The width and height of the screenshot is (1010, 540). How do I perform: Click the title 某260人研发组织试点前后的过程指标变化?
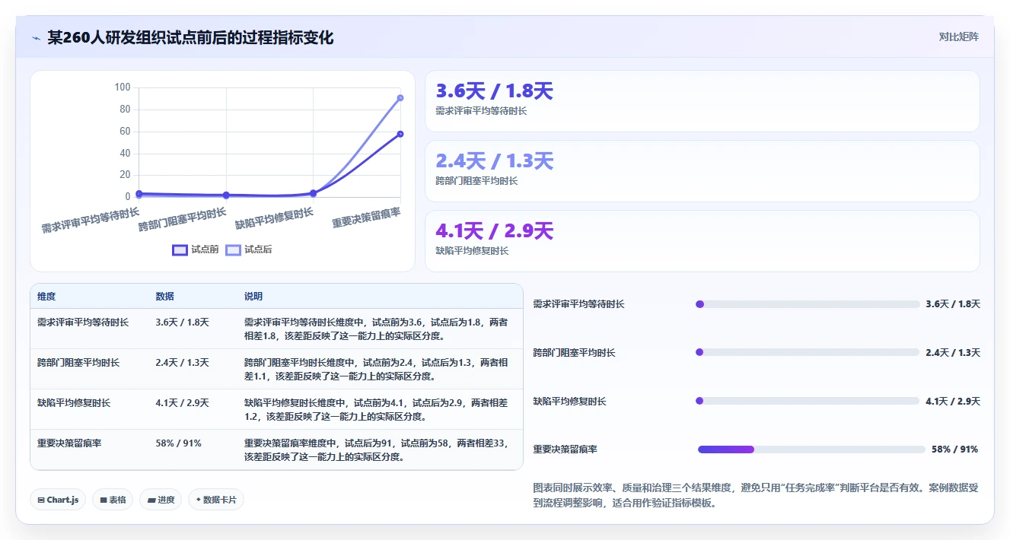[x=190, y=37]
